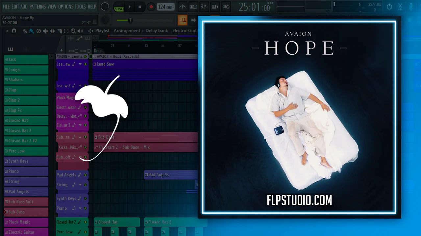Viewport: 421px width, 236px height.
Task: Open the VIEW menu
Action: pos(52,7)
